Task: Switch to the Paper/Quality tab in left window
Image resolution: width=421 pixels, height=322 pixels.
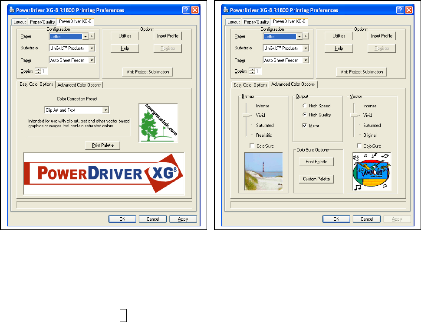Action: pos(42,22)
